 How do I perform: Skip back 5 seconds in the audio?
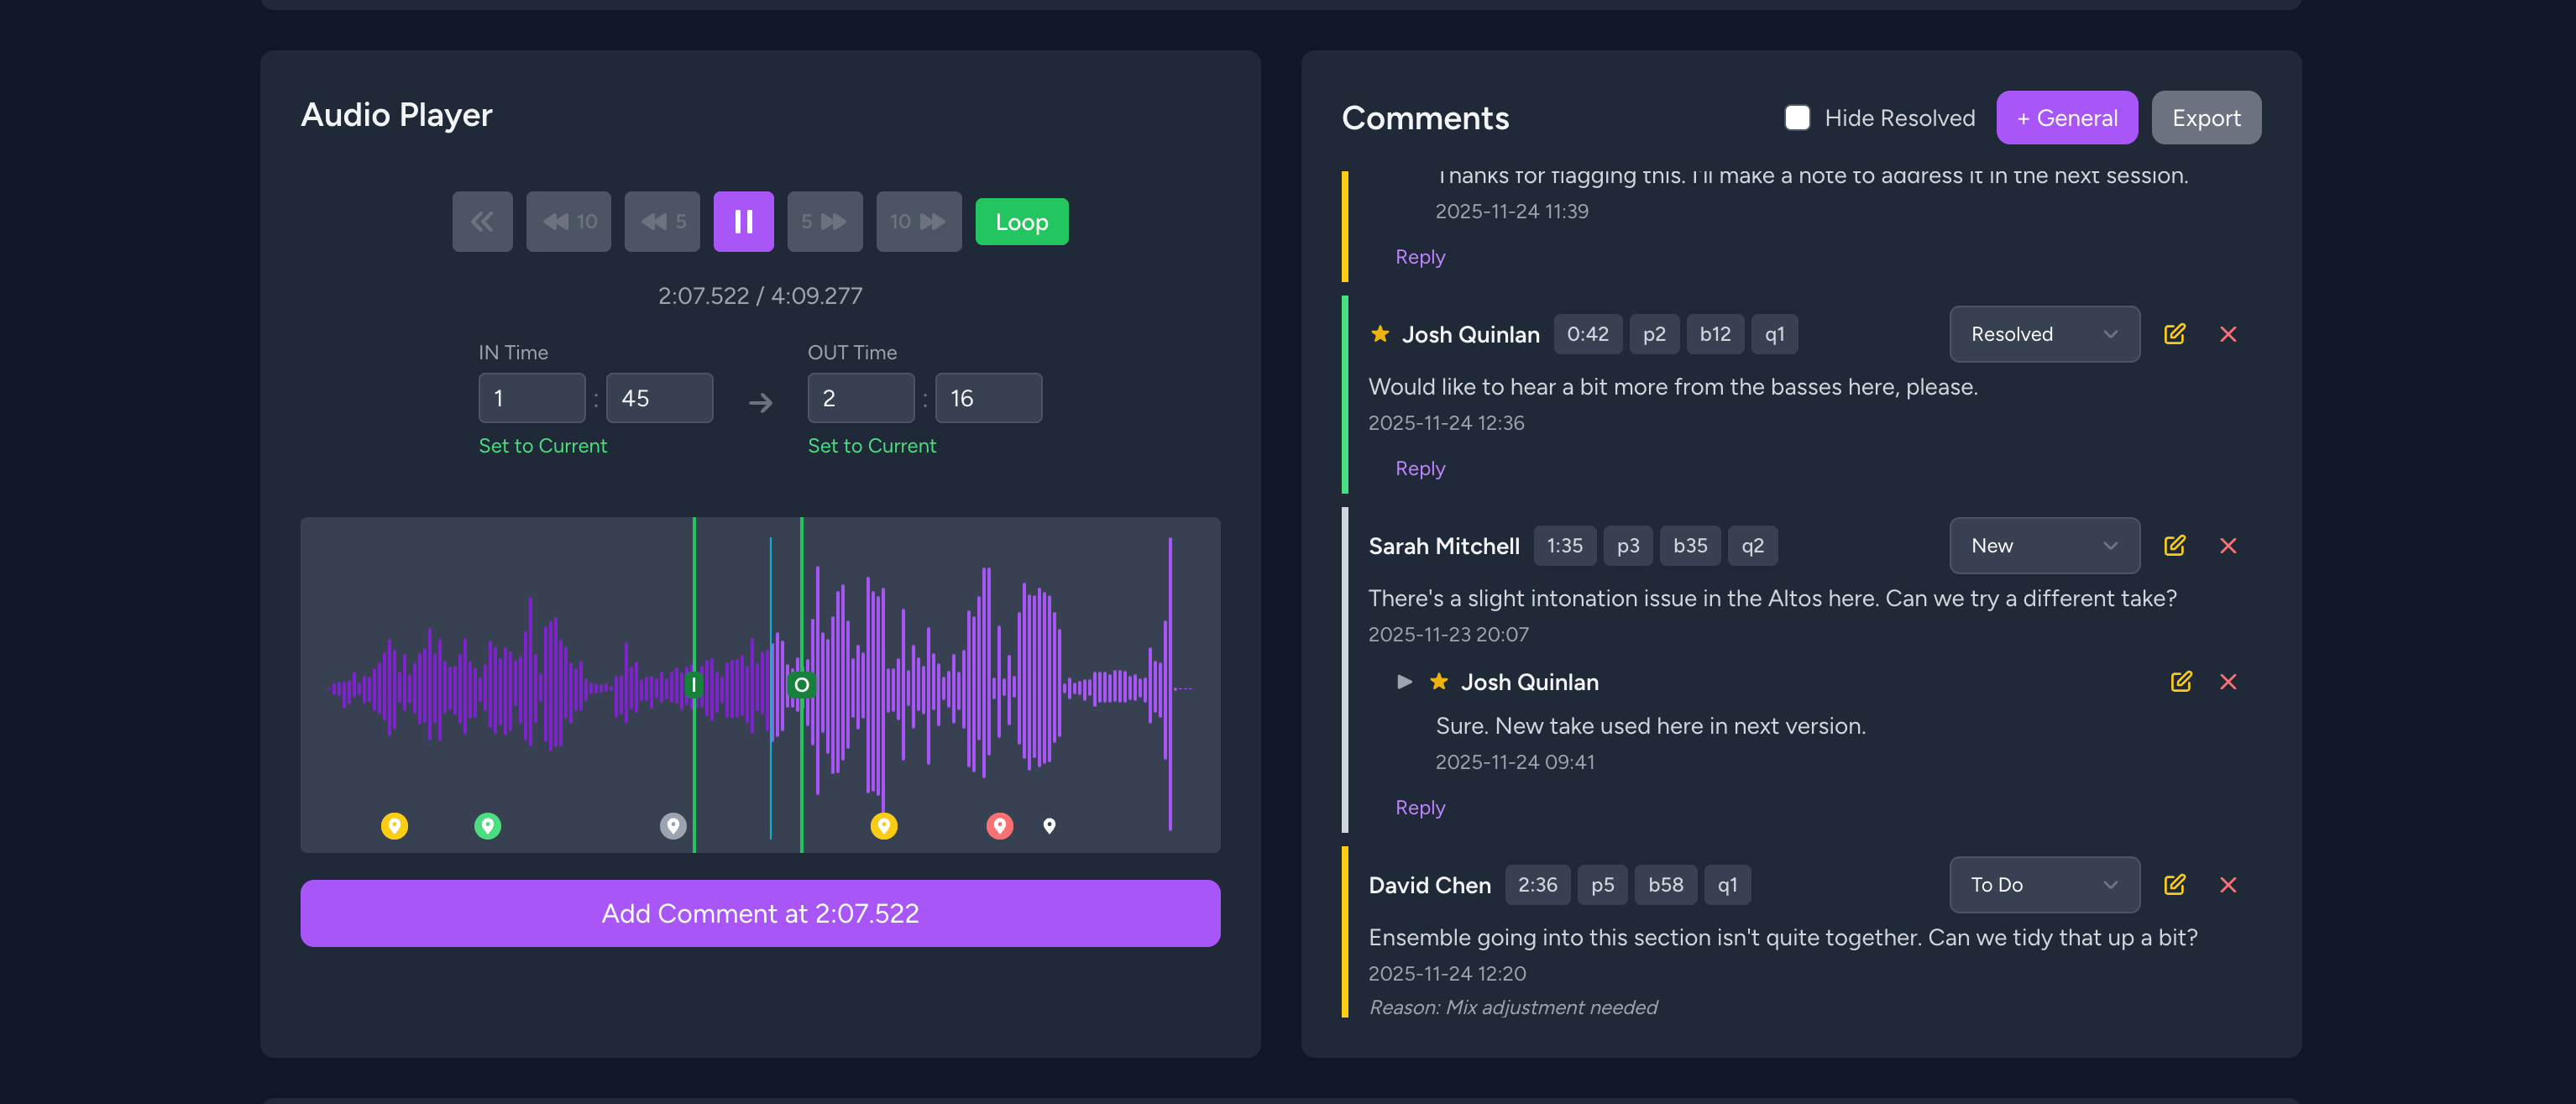pyautogui.click(x=662, y=221)
